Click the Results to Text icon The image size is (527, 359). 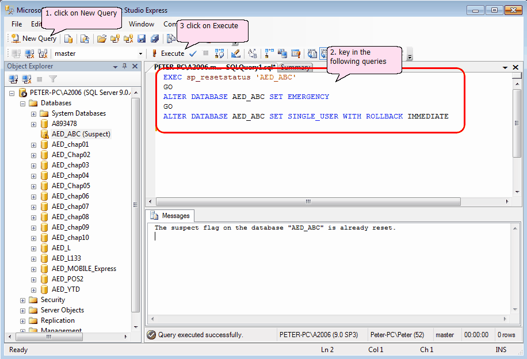(312, 54)
